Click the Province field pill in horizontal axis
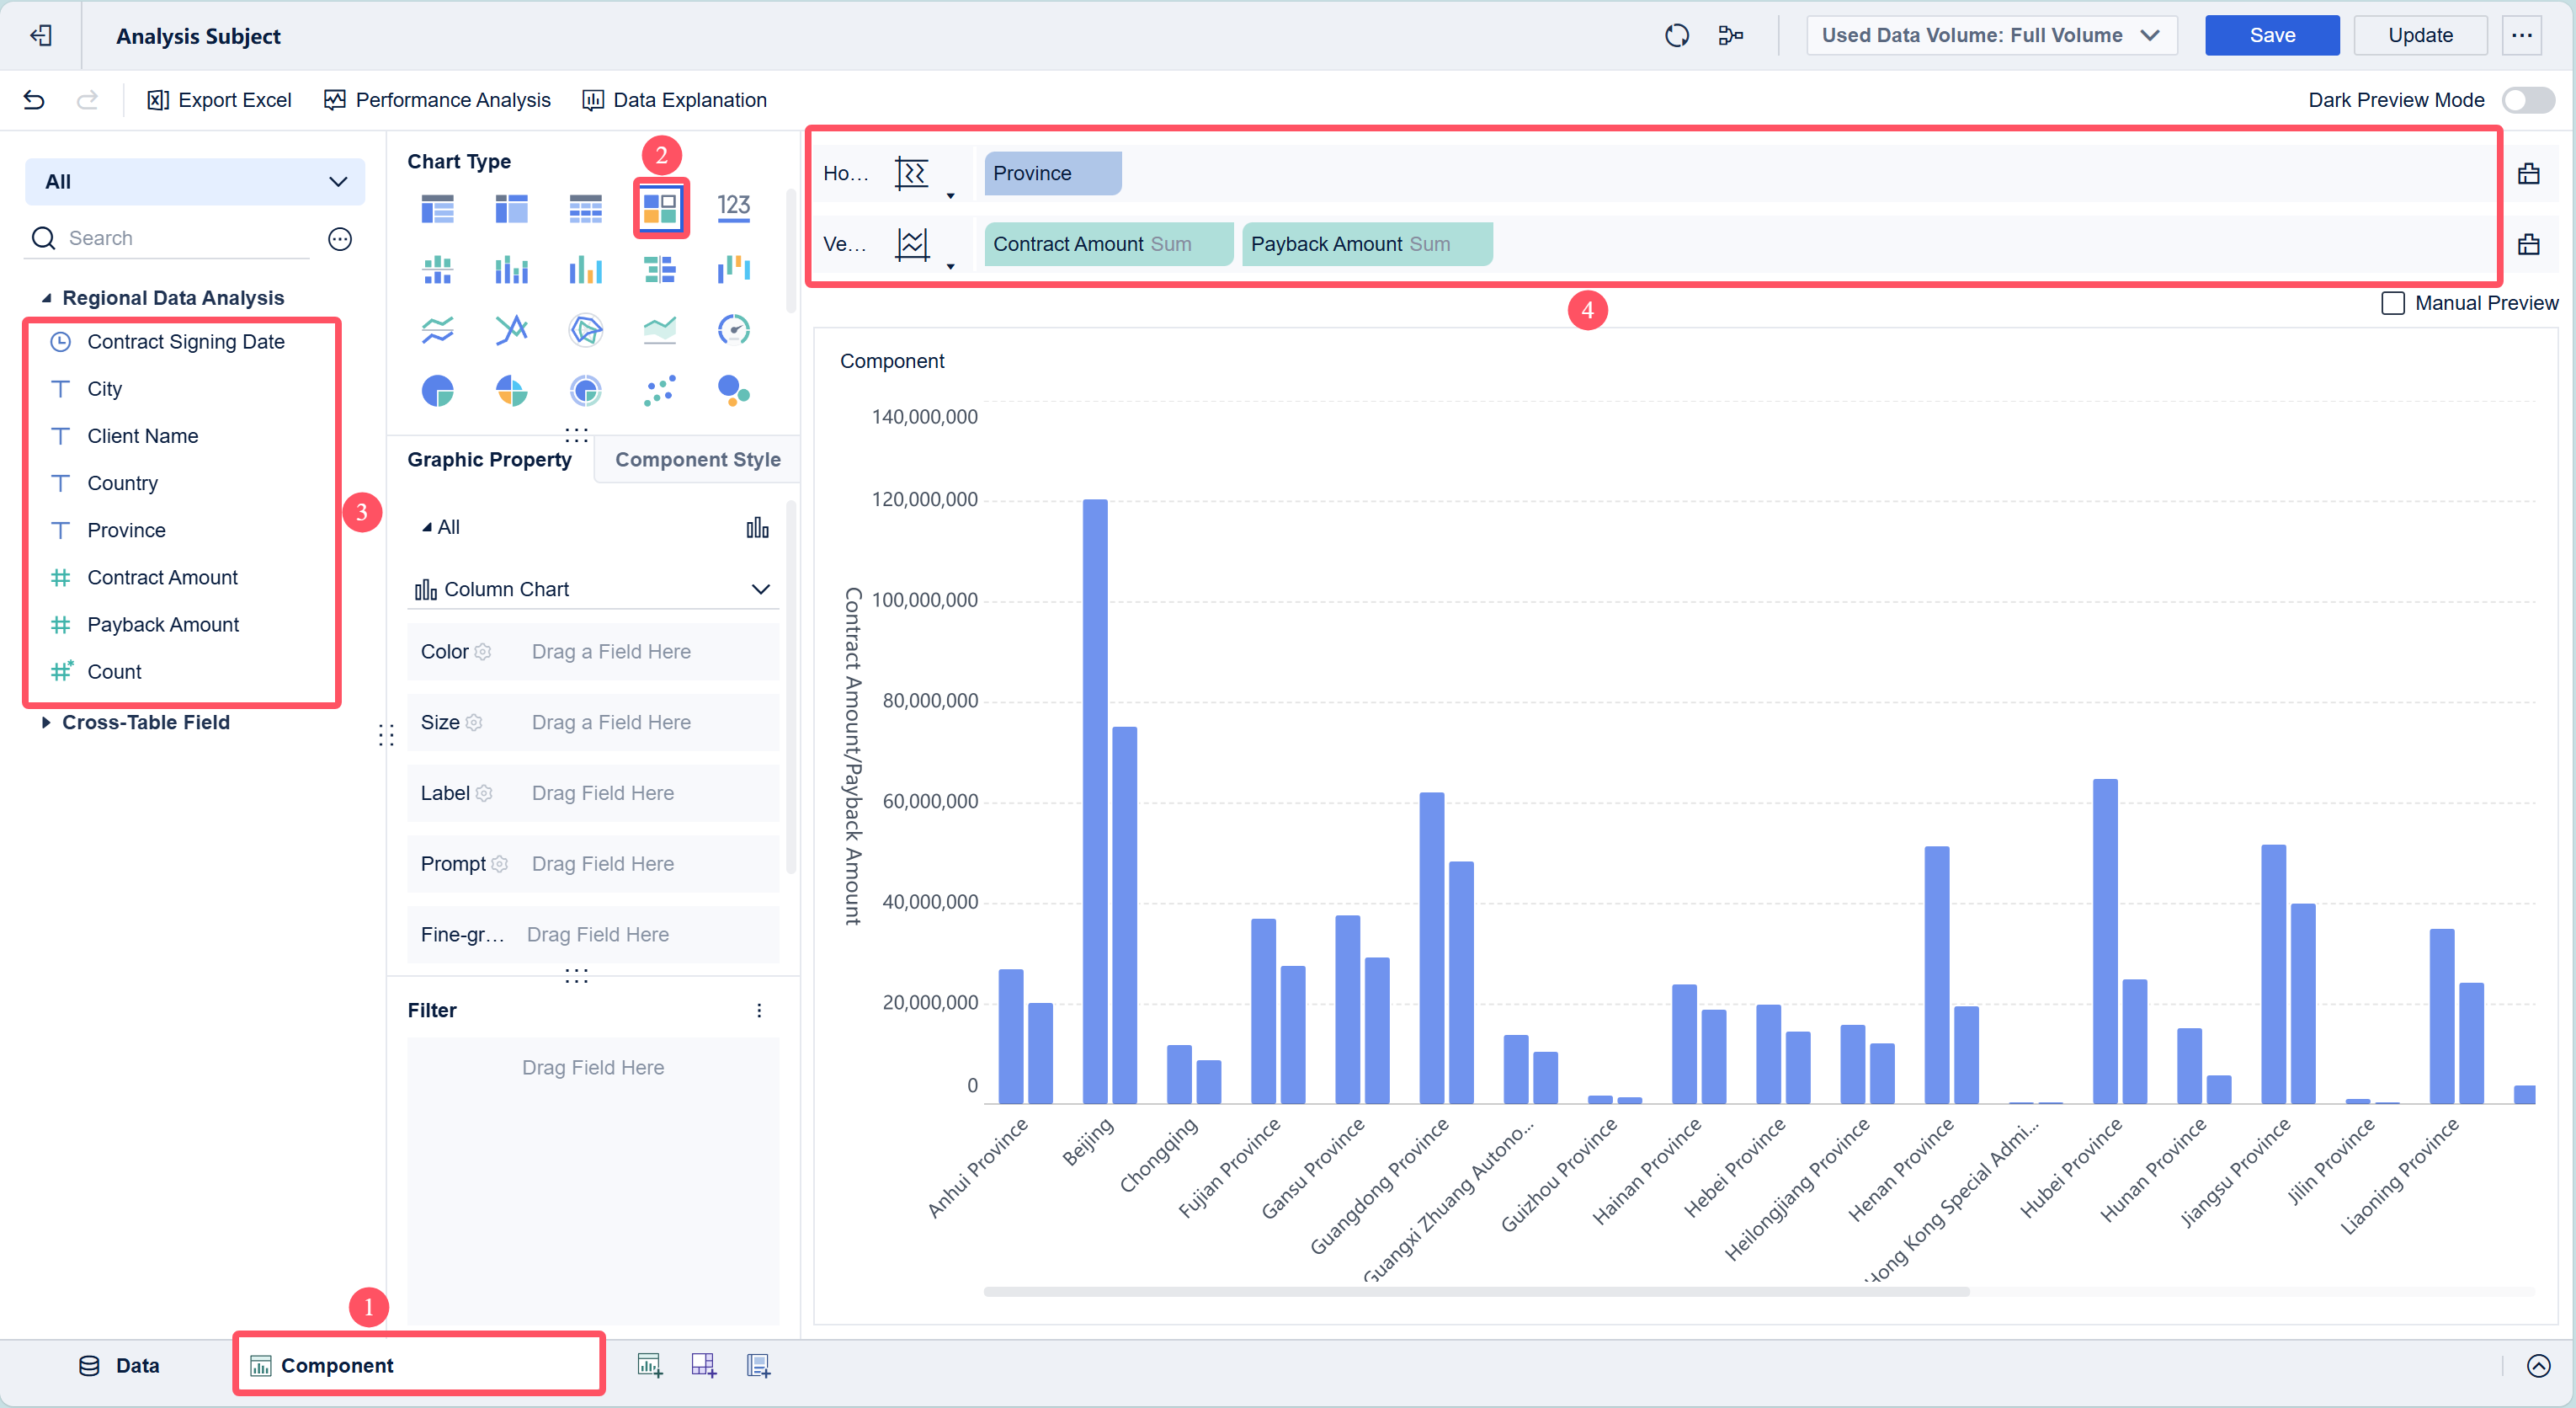2576x1408 pixels. 1052,174
